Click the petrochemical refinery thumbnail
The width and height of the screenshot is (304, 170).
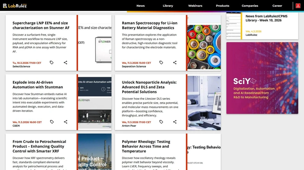pyautogui.click(x=95, y=152)
